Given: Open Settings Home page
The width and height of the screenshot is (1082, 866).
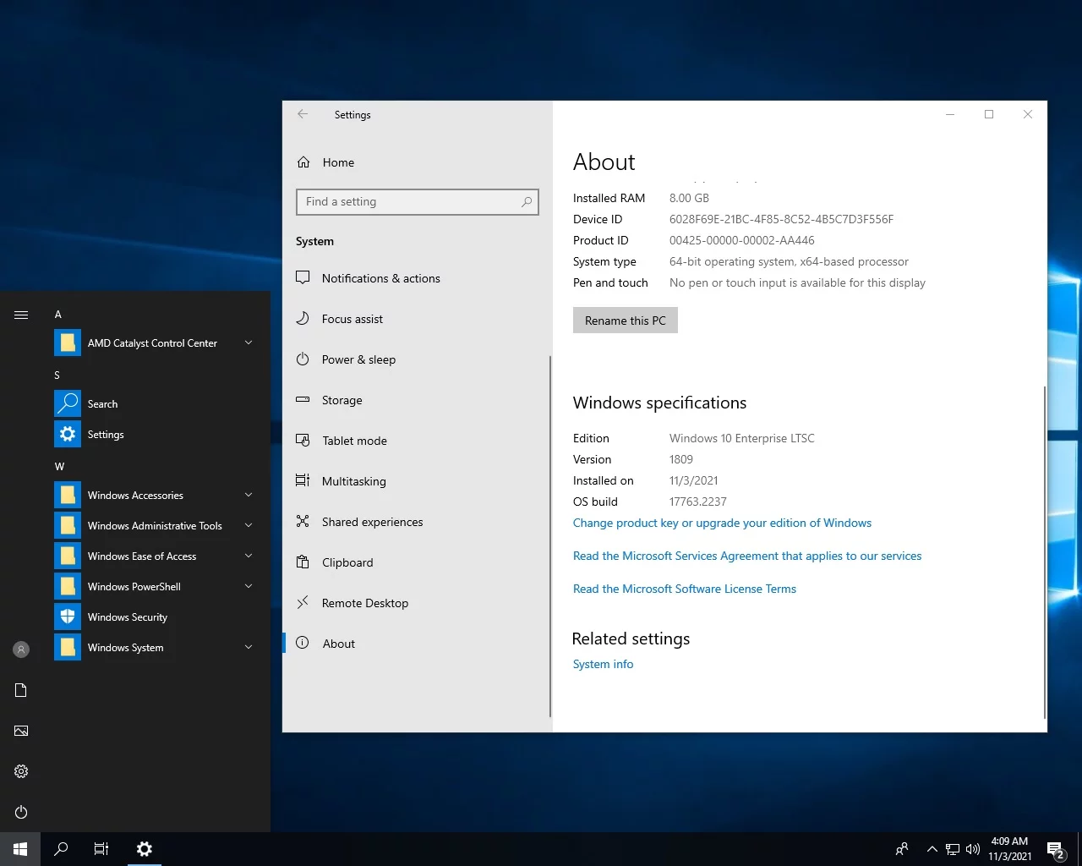Looking at the screenshot, I should tap(337, 162).
